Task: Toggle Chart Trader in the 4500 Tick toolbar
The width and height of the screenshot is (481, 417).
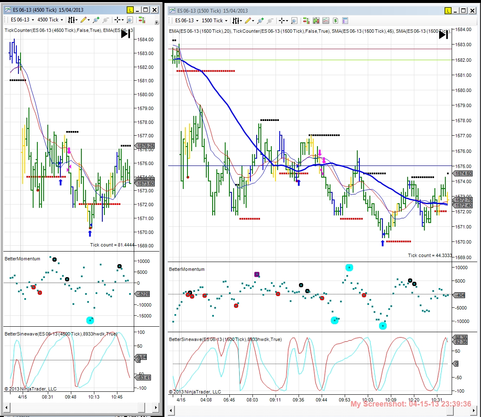Action: point(142,20)
